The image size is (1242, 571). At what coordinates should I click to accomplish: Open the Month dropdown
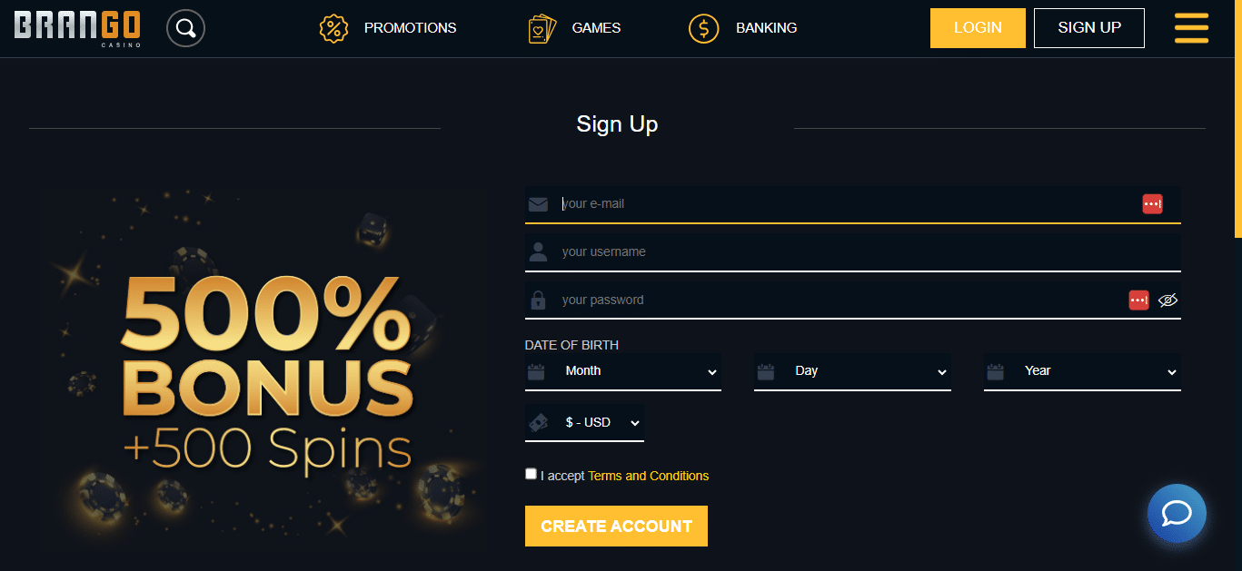point(623,370)
